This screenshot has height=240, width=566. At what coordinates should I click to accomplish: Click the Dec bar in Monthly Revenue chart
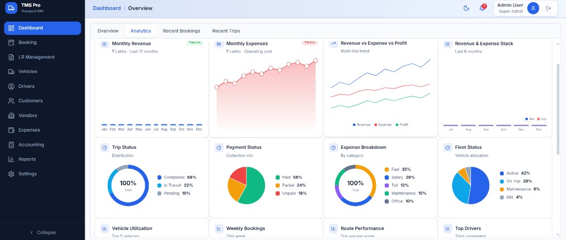199,125
